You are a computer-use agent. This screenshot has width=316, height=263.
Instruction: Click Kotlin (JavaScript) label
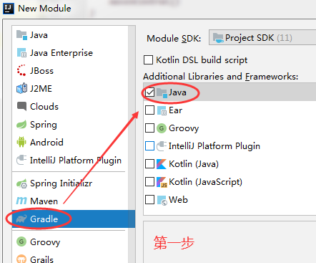[x=205, y=182]
